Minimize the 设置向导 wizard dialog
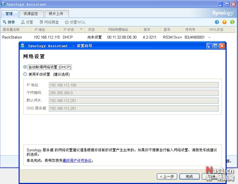This screenshot has width=238, height=184. [x=209, y=46]
